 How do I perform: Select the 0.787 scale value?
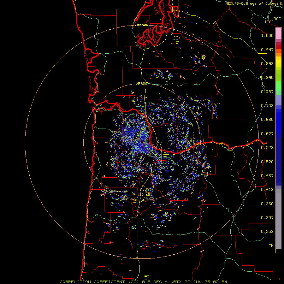[x=267, y=92]
